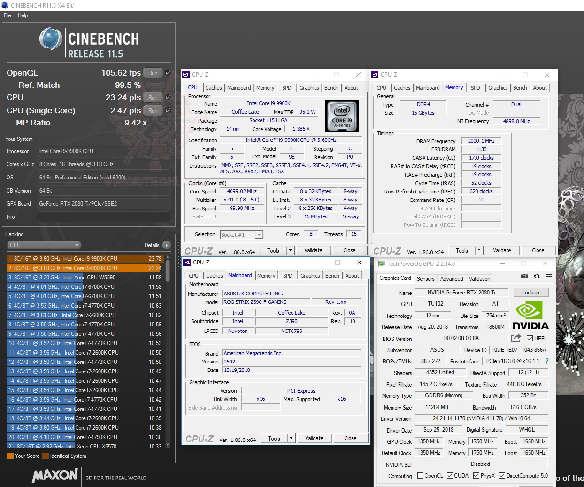The image size is (584, 487).
Task: Click the Lookup button in GPU-Z
Action: point(530,292)
